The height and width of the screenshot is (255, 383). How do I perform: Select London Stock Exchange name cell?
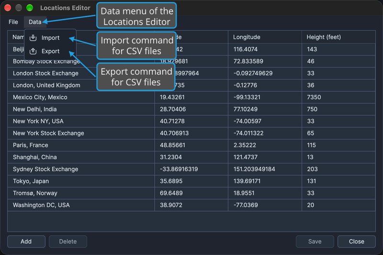[81, 73]
